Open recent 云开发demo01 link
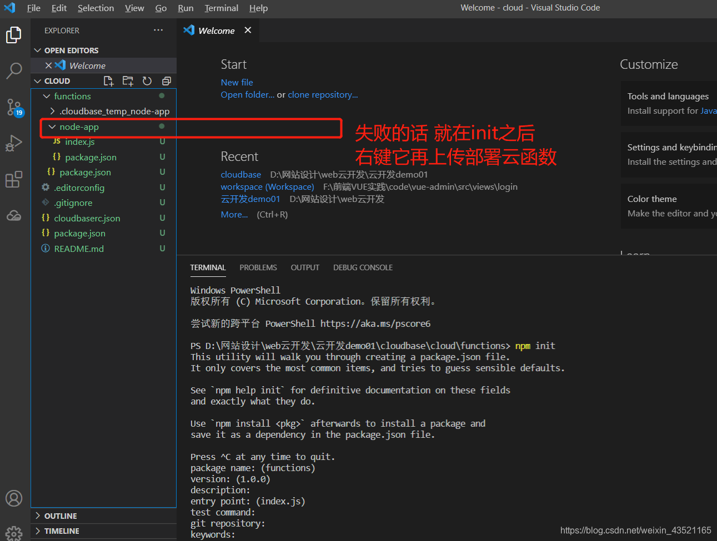 pyautogui.click(x=250, y=199)
